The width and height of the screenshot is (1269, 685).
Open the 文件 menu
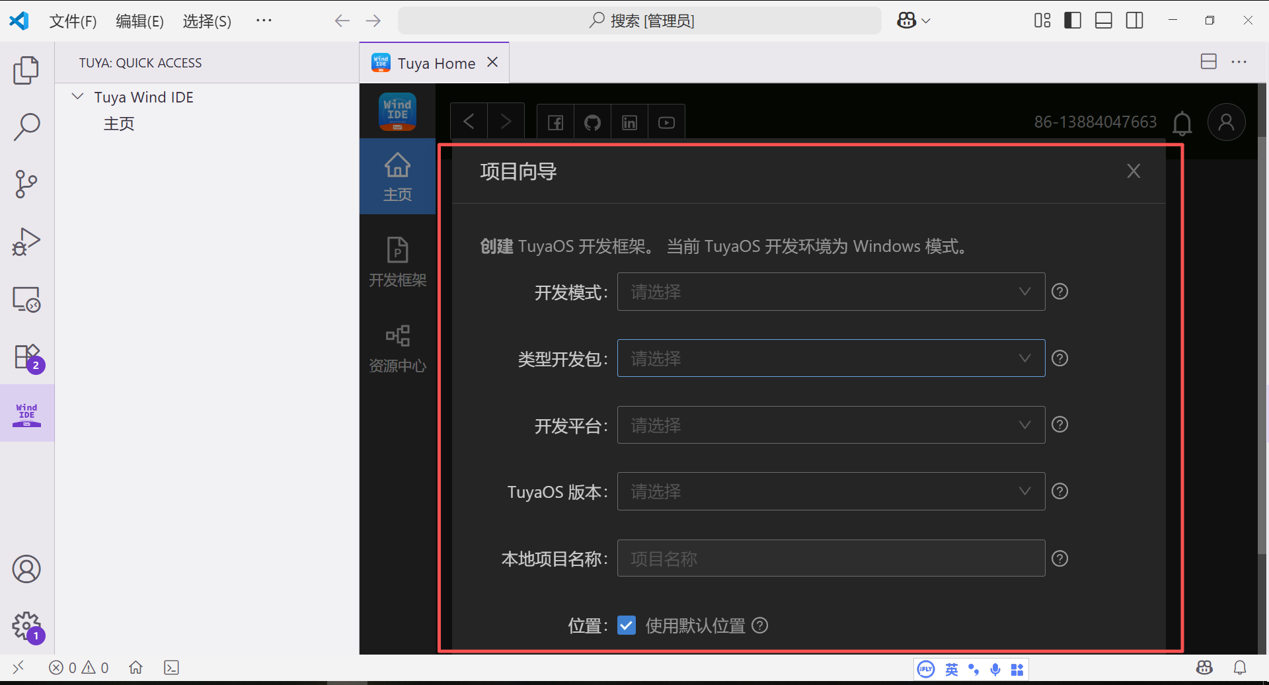(x=73, y=20)
